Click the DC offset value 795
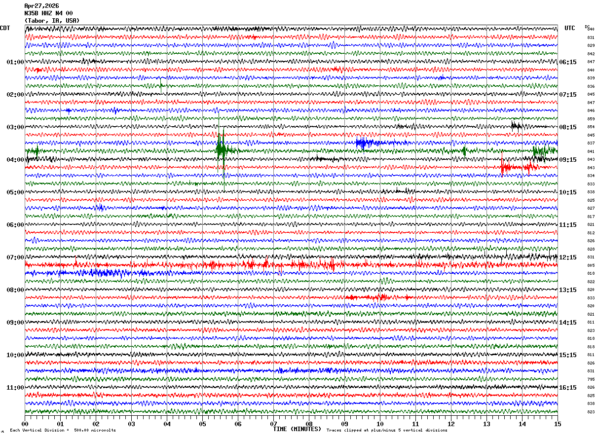 (x=591, y=379)
